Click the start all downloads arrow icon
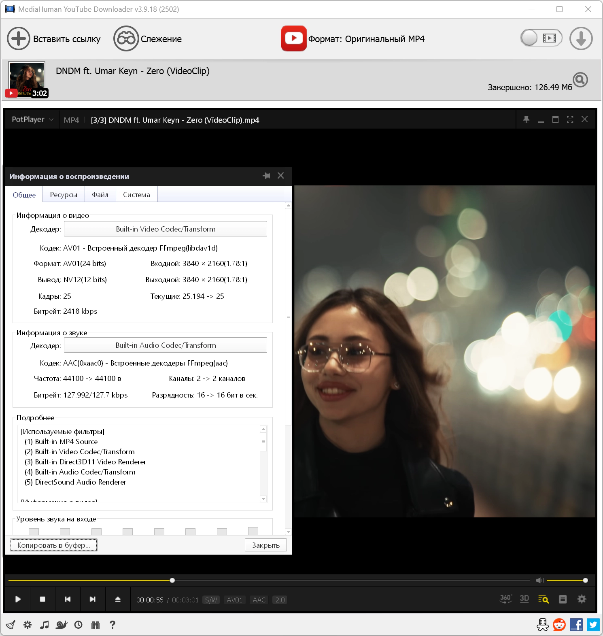 [581, 39]
